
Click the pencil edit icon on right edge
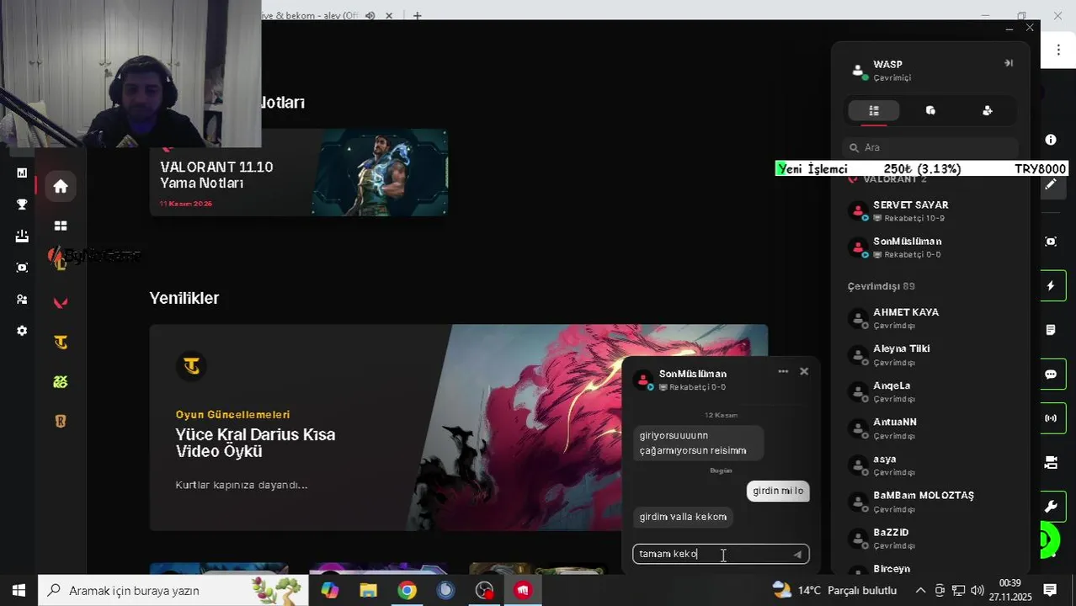pyautogui.click(x=1051, y=184)
